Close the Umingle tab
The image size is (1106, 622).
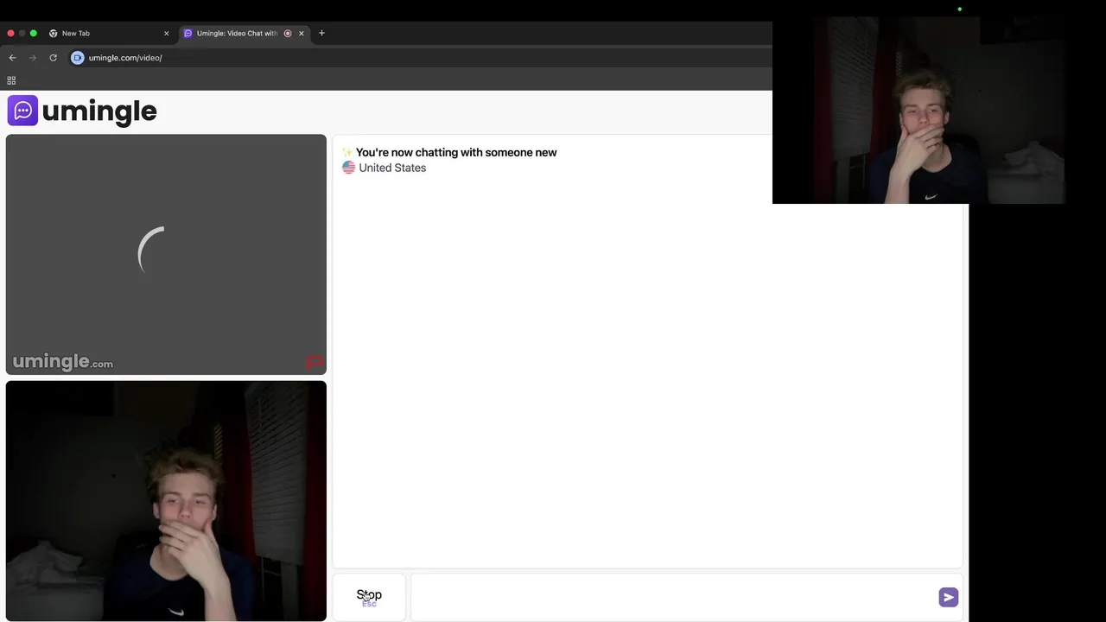point(302,33)
